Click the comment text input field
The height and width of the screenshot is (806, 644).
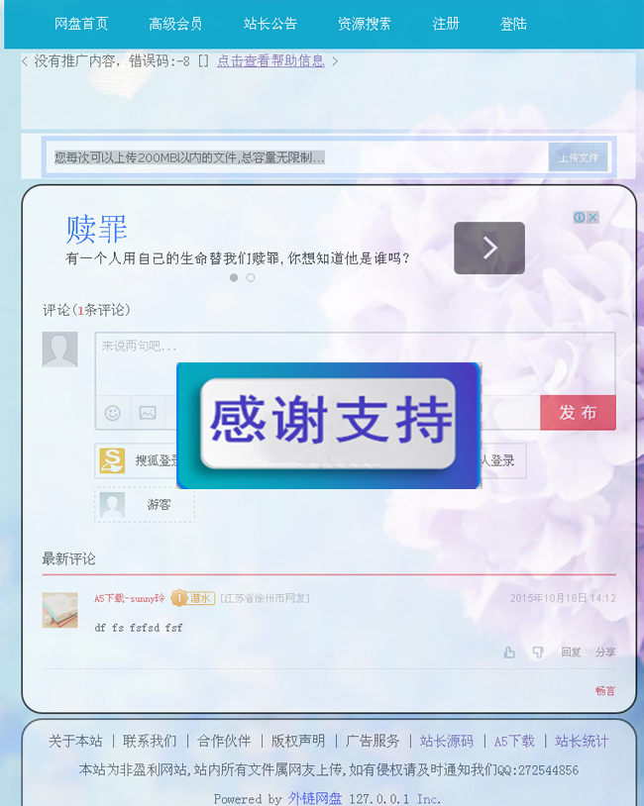[355, 364]
